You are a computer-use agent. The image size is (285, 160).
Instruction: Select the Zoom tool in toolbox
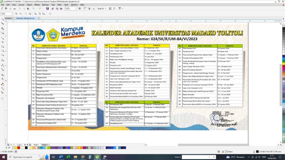point(2,33)
